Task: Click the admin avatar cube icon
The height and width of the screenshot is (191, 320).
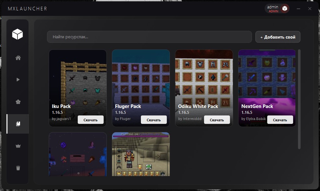Action: click(x=284, y=9)
